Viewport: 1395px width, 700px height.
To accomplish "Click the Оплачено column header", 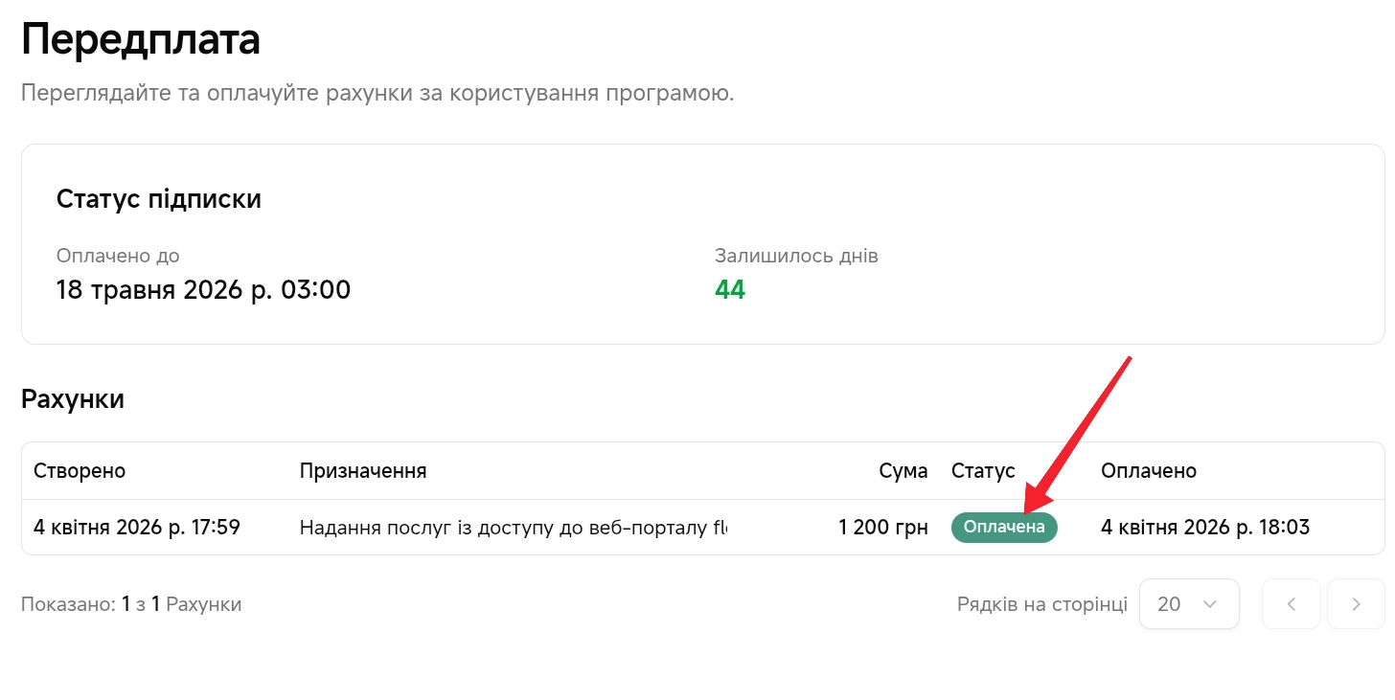I will (1148, 471).
